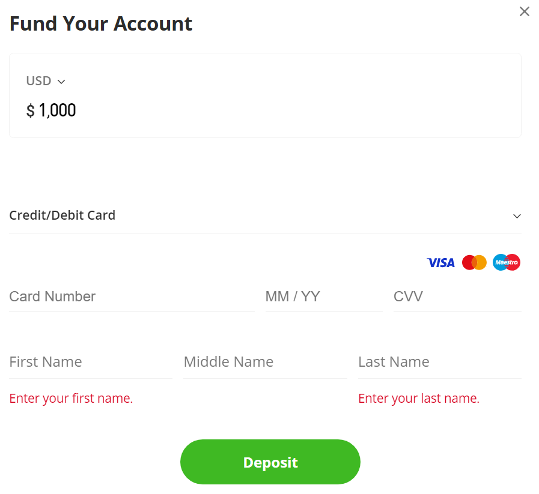Click the Mastercard logo
Viewport: 539px width, 494px height.
474,262
